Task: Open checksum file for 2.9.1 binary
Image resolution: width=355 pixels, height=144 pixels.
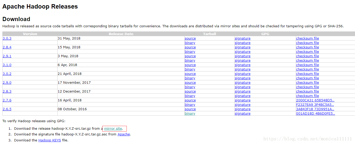Action: 308,61
